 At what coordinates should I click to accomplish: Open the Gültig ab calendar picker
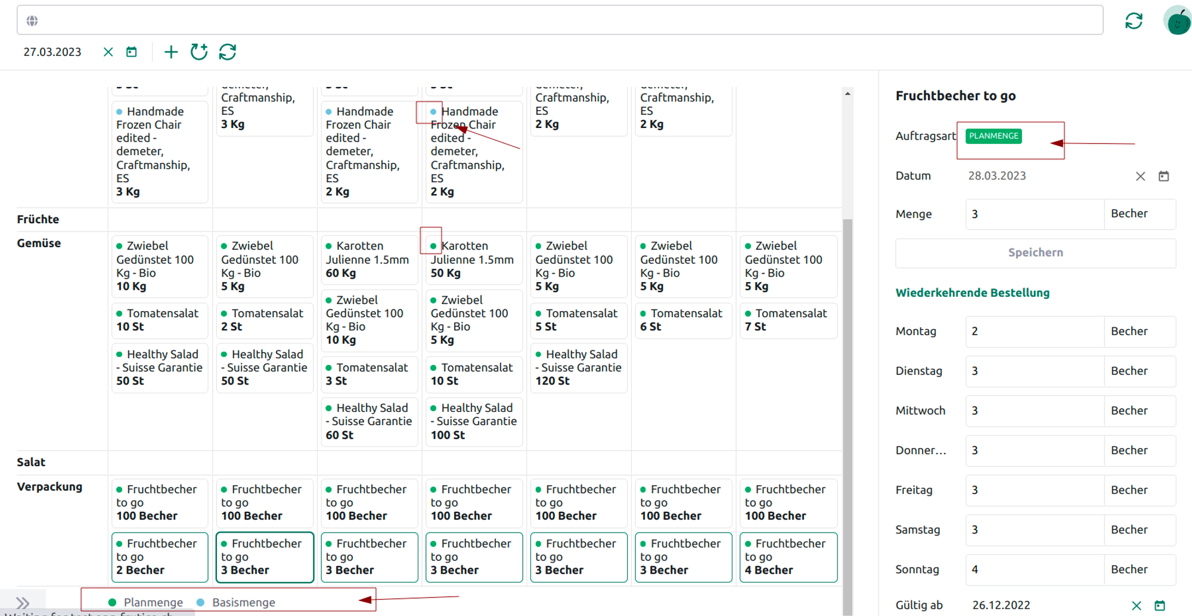pos(1160,605)
